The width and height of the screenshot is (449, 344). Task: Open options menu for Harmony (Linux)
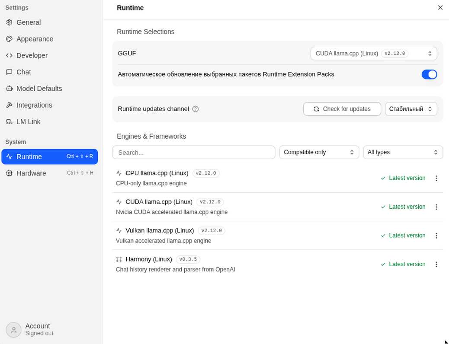click(436, 264)
